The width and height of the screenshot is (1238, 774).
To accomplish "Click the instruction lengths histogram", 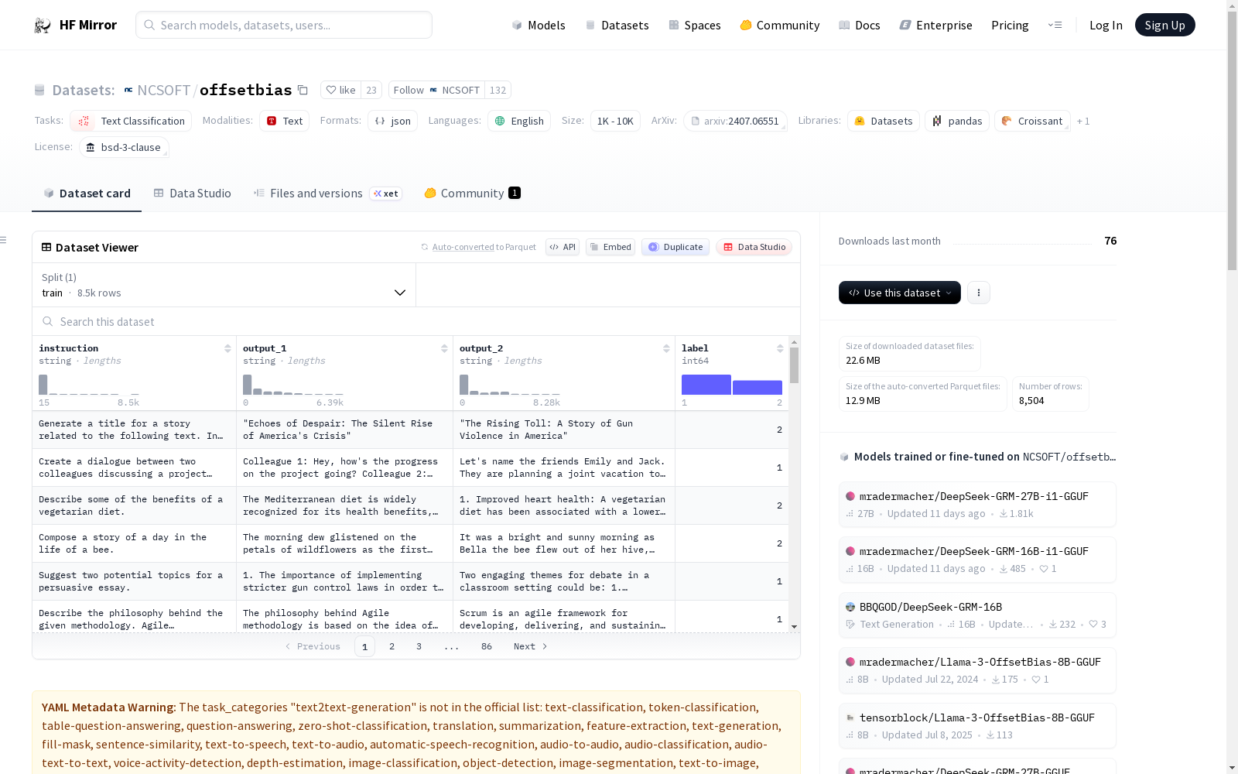I will (x=89, y=385).
